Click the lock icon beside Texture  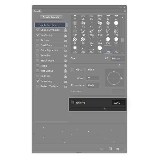(x=65, y=40)
